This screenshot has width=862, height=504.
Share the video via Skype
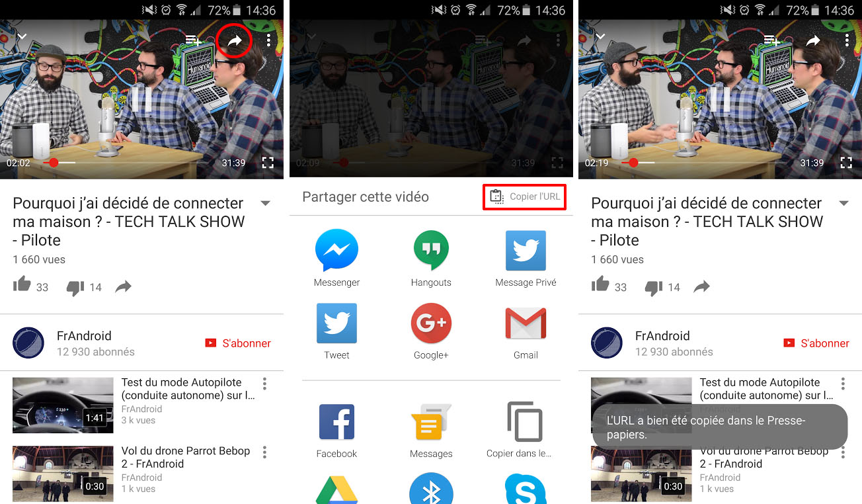[526, 489]
